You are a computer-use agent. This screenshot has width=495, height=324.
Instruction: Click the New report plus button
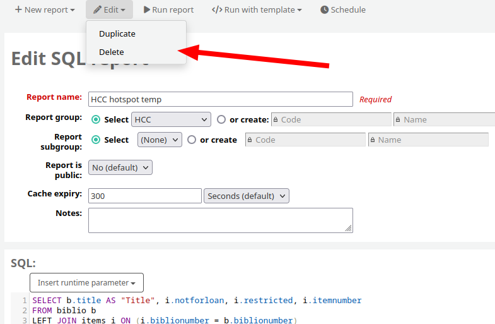pos(45,9)
